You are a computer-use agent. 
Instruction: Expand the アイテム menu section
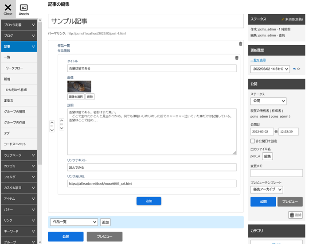click(x=19, y=199)
